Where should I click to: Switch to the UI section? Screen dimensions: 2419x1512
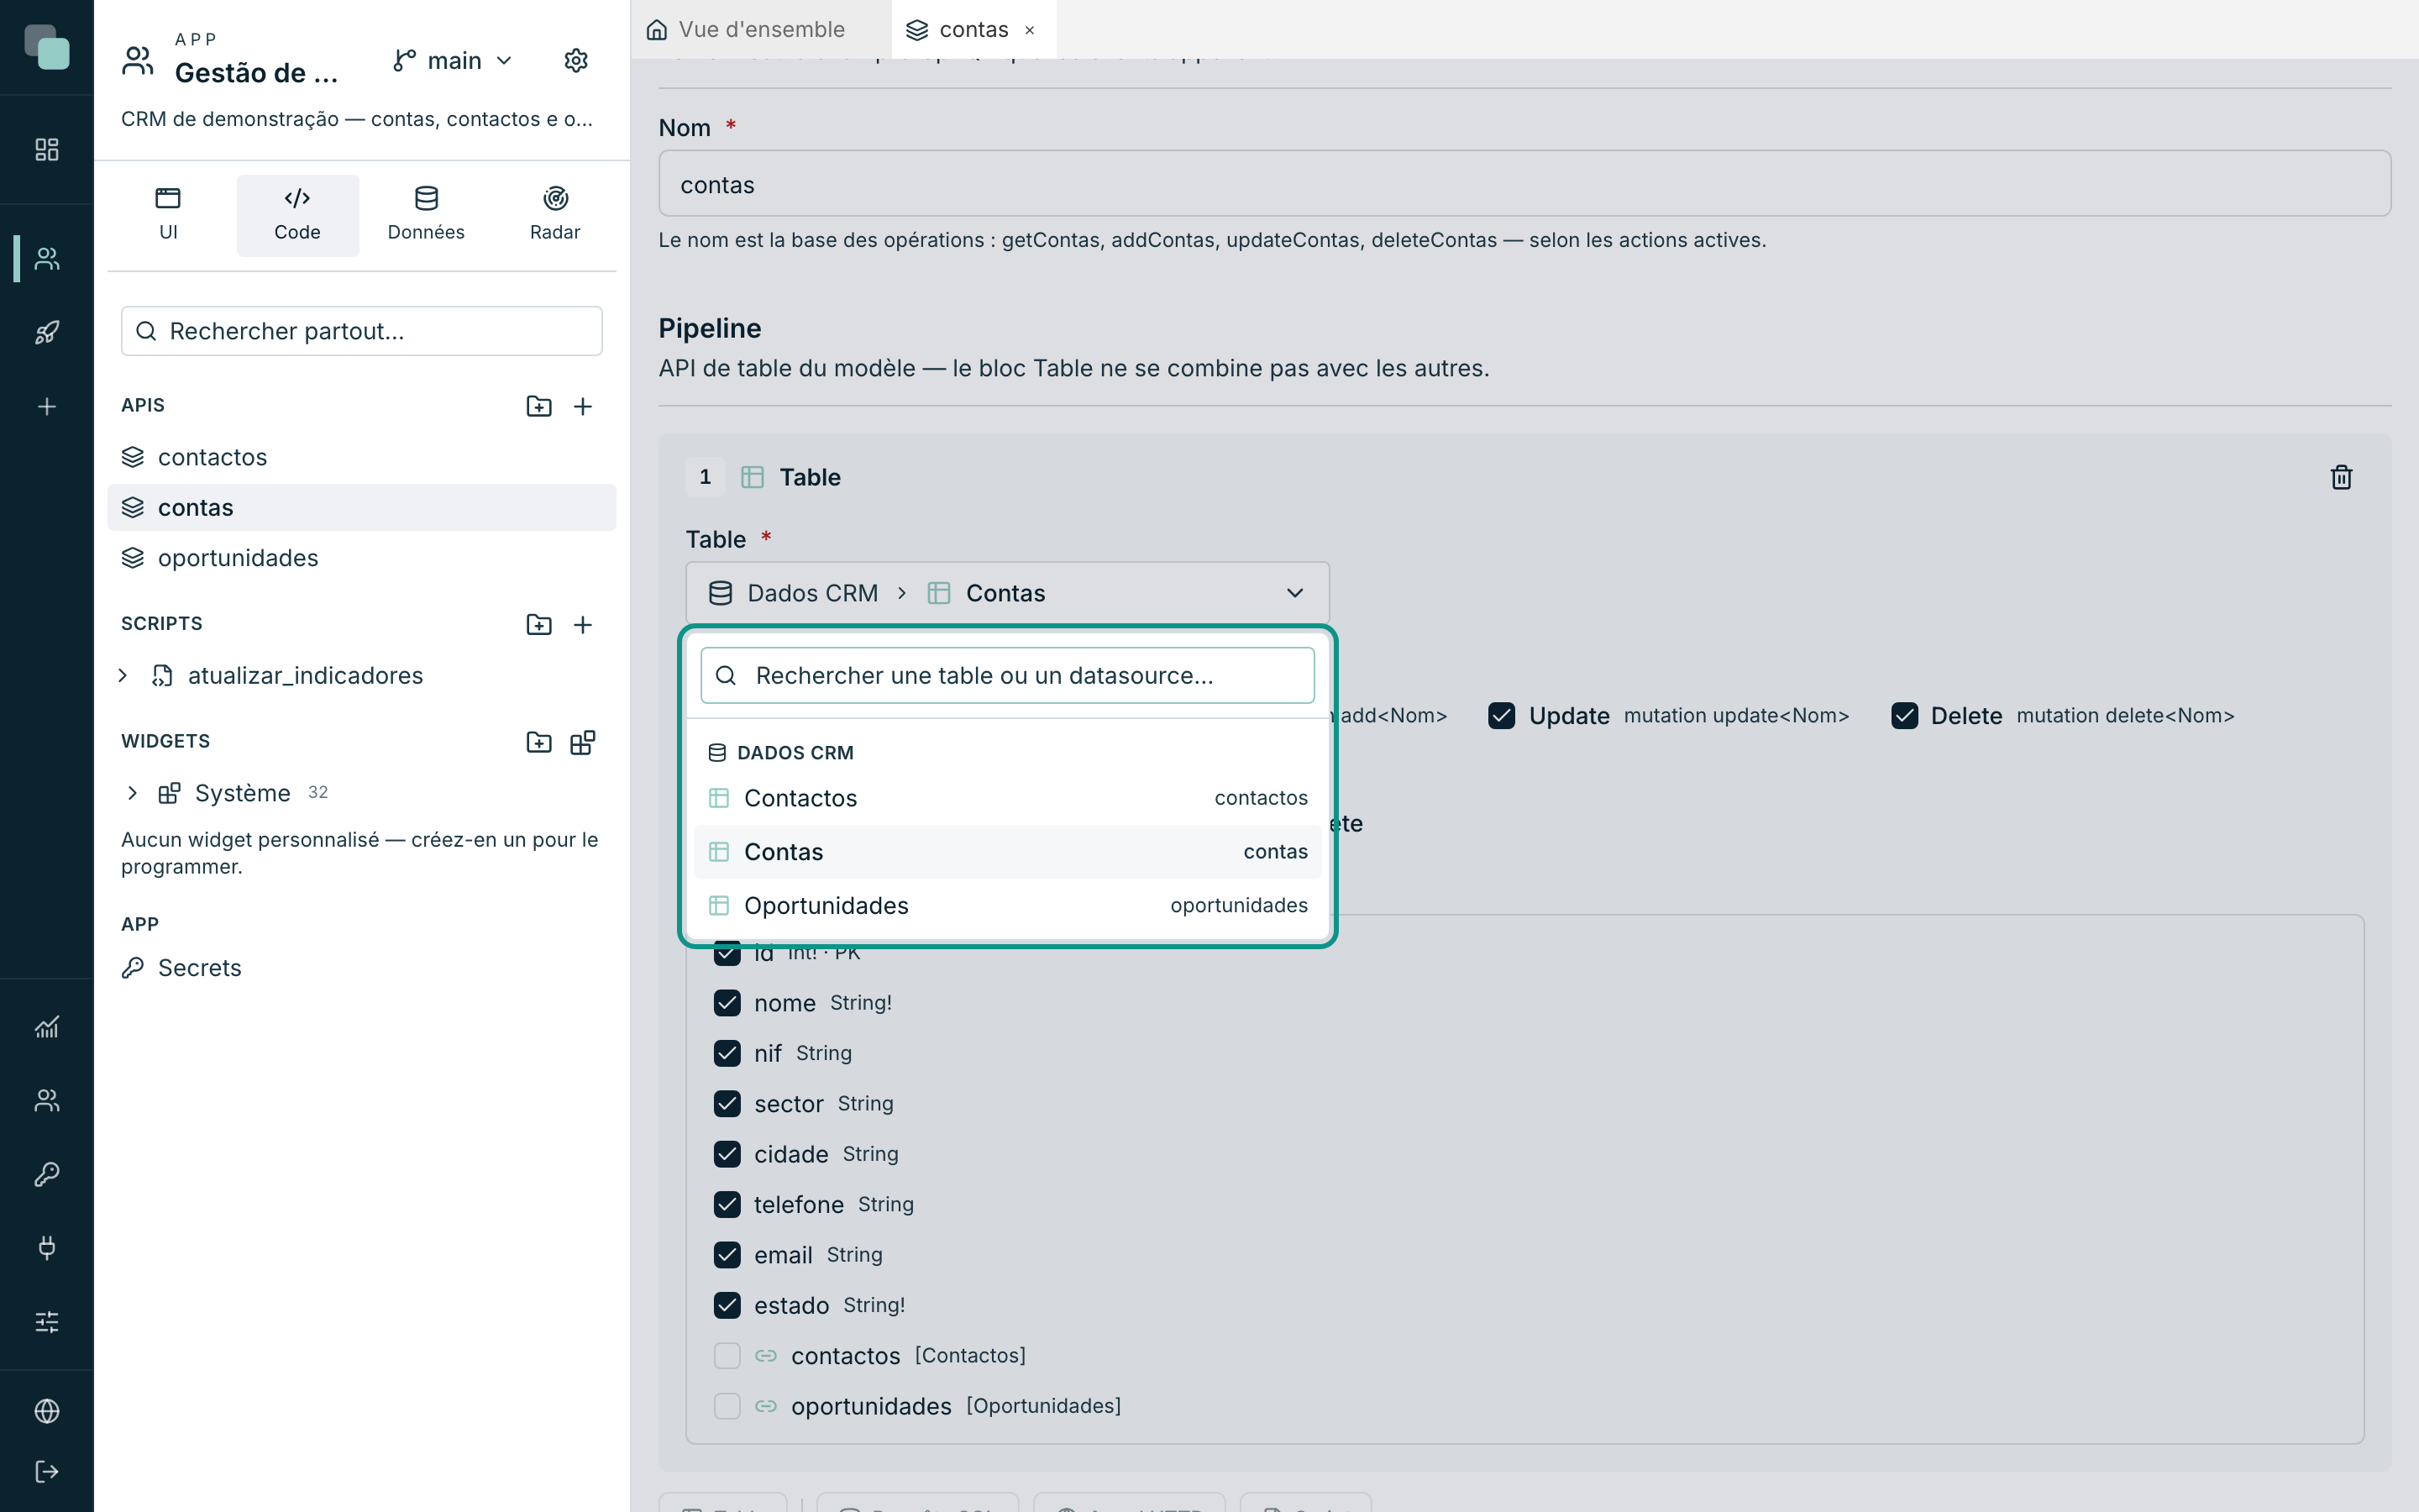[x=168, y=215]
